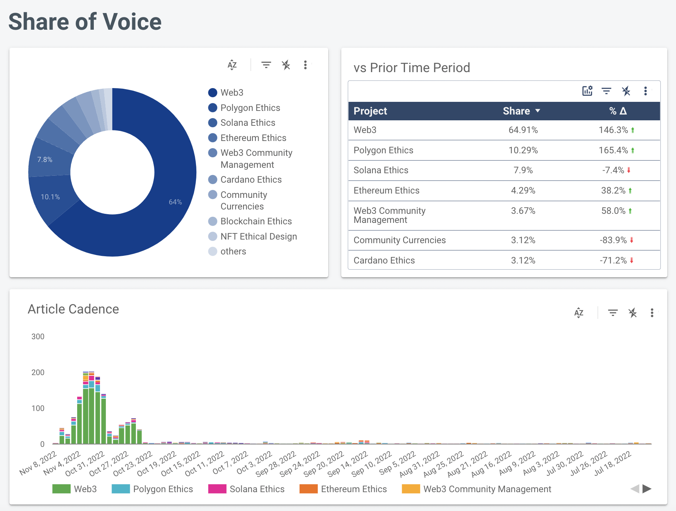The width and height of the screenshot is (676, 511).
Task: Toggle Ethereum Ethics series in bar legend
Action: click(343, 489)
